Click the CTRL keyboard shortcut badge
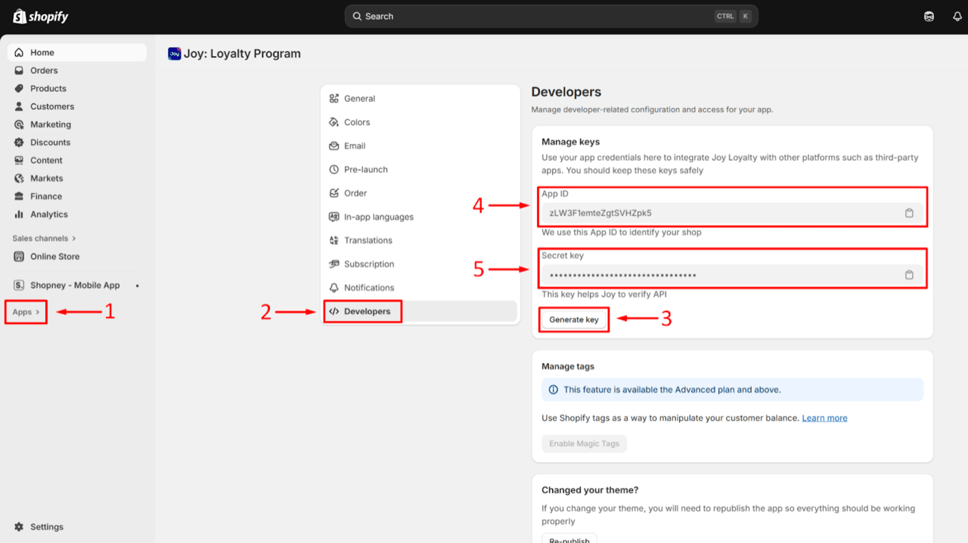The width and height of the screenshot is (968, 543). click(725, 16)
